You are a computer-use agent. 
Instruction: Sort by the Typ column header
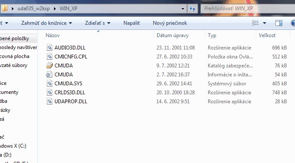[x=212, y=35]
